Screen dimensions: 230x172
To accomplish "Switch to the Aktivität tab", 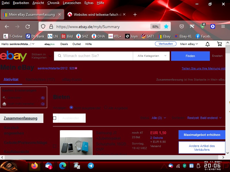I will click(11, 79).
